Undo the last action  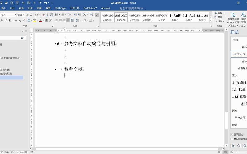click(x=46, y=3)
